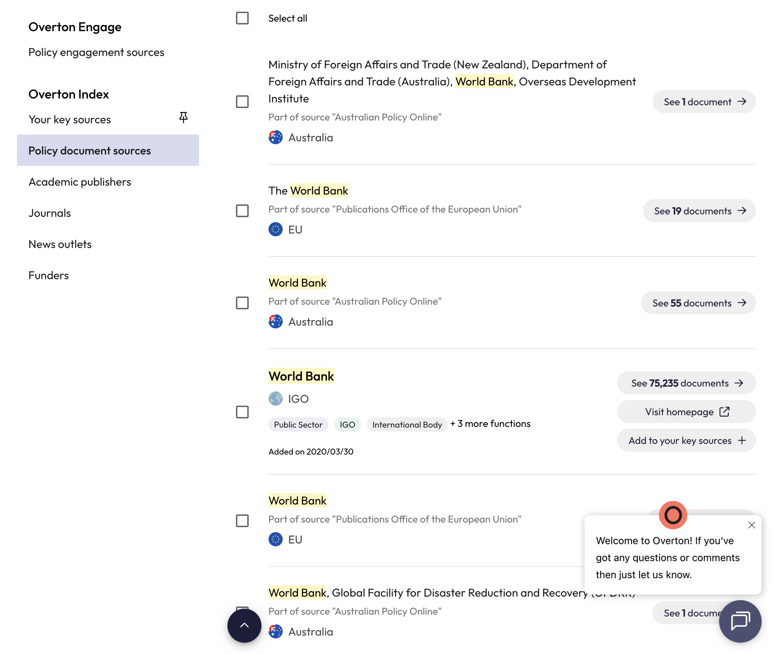773x654 pixels.
Task: Tick the Select all checkbox
Action: (x=242, y=18)
